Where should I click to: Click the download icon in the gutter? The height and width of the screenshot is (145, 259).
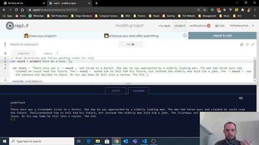click(x=5, y=79)
